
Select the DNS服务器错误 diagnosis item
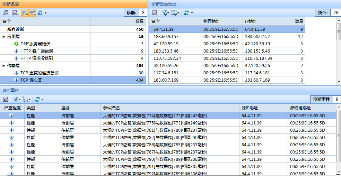tap(73, 44)
